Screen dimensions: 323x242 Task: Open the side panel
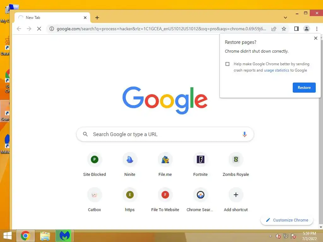[x=297, y=29]
